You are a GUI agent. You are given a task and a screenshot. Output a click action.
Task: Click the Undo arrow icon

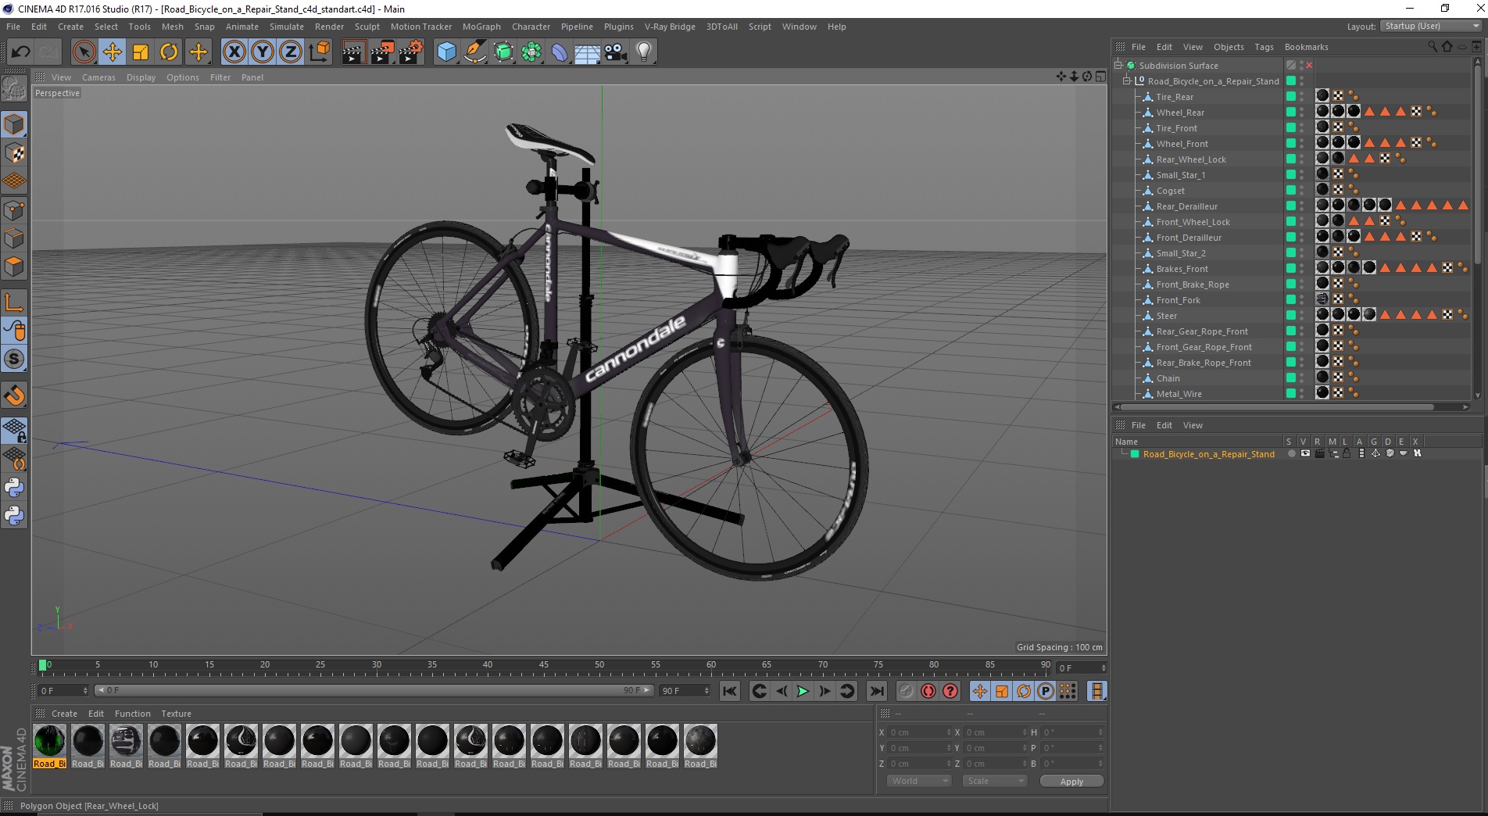tap(21, 52)
